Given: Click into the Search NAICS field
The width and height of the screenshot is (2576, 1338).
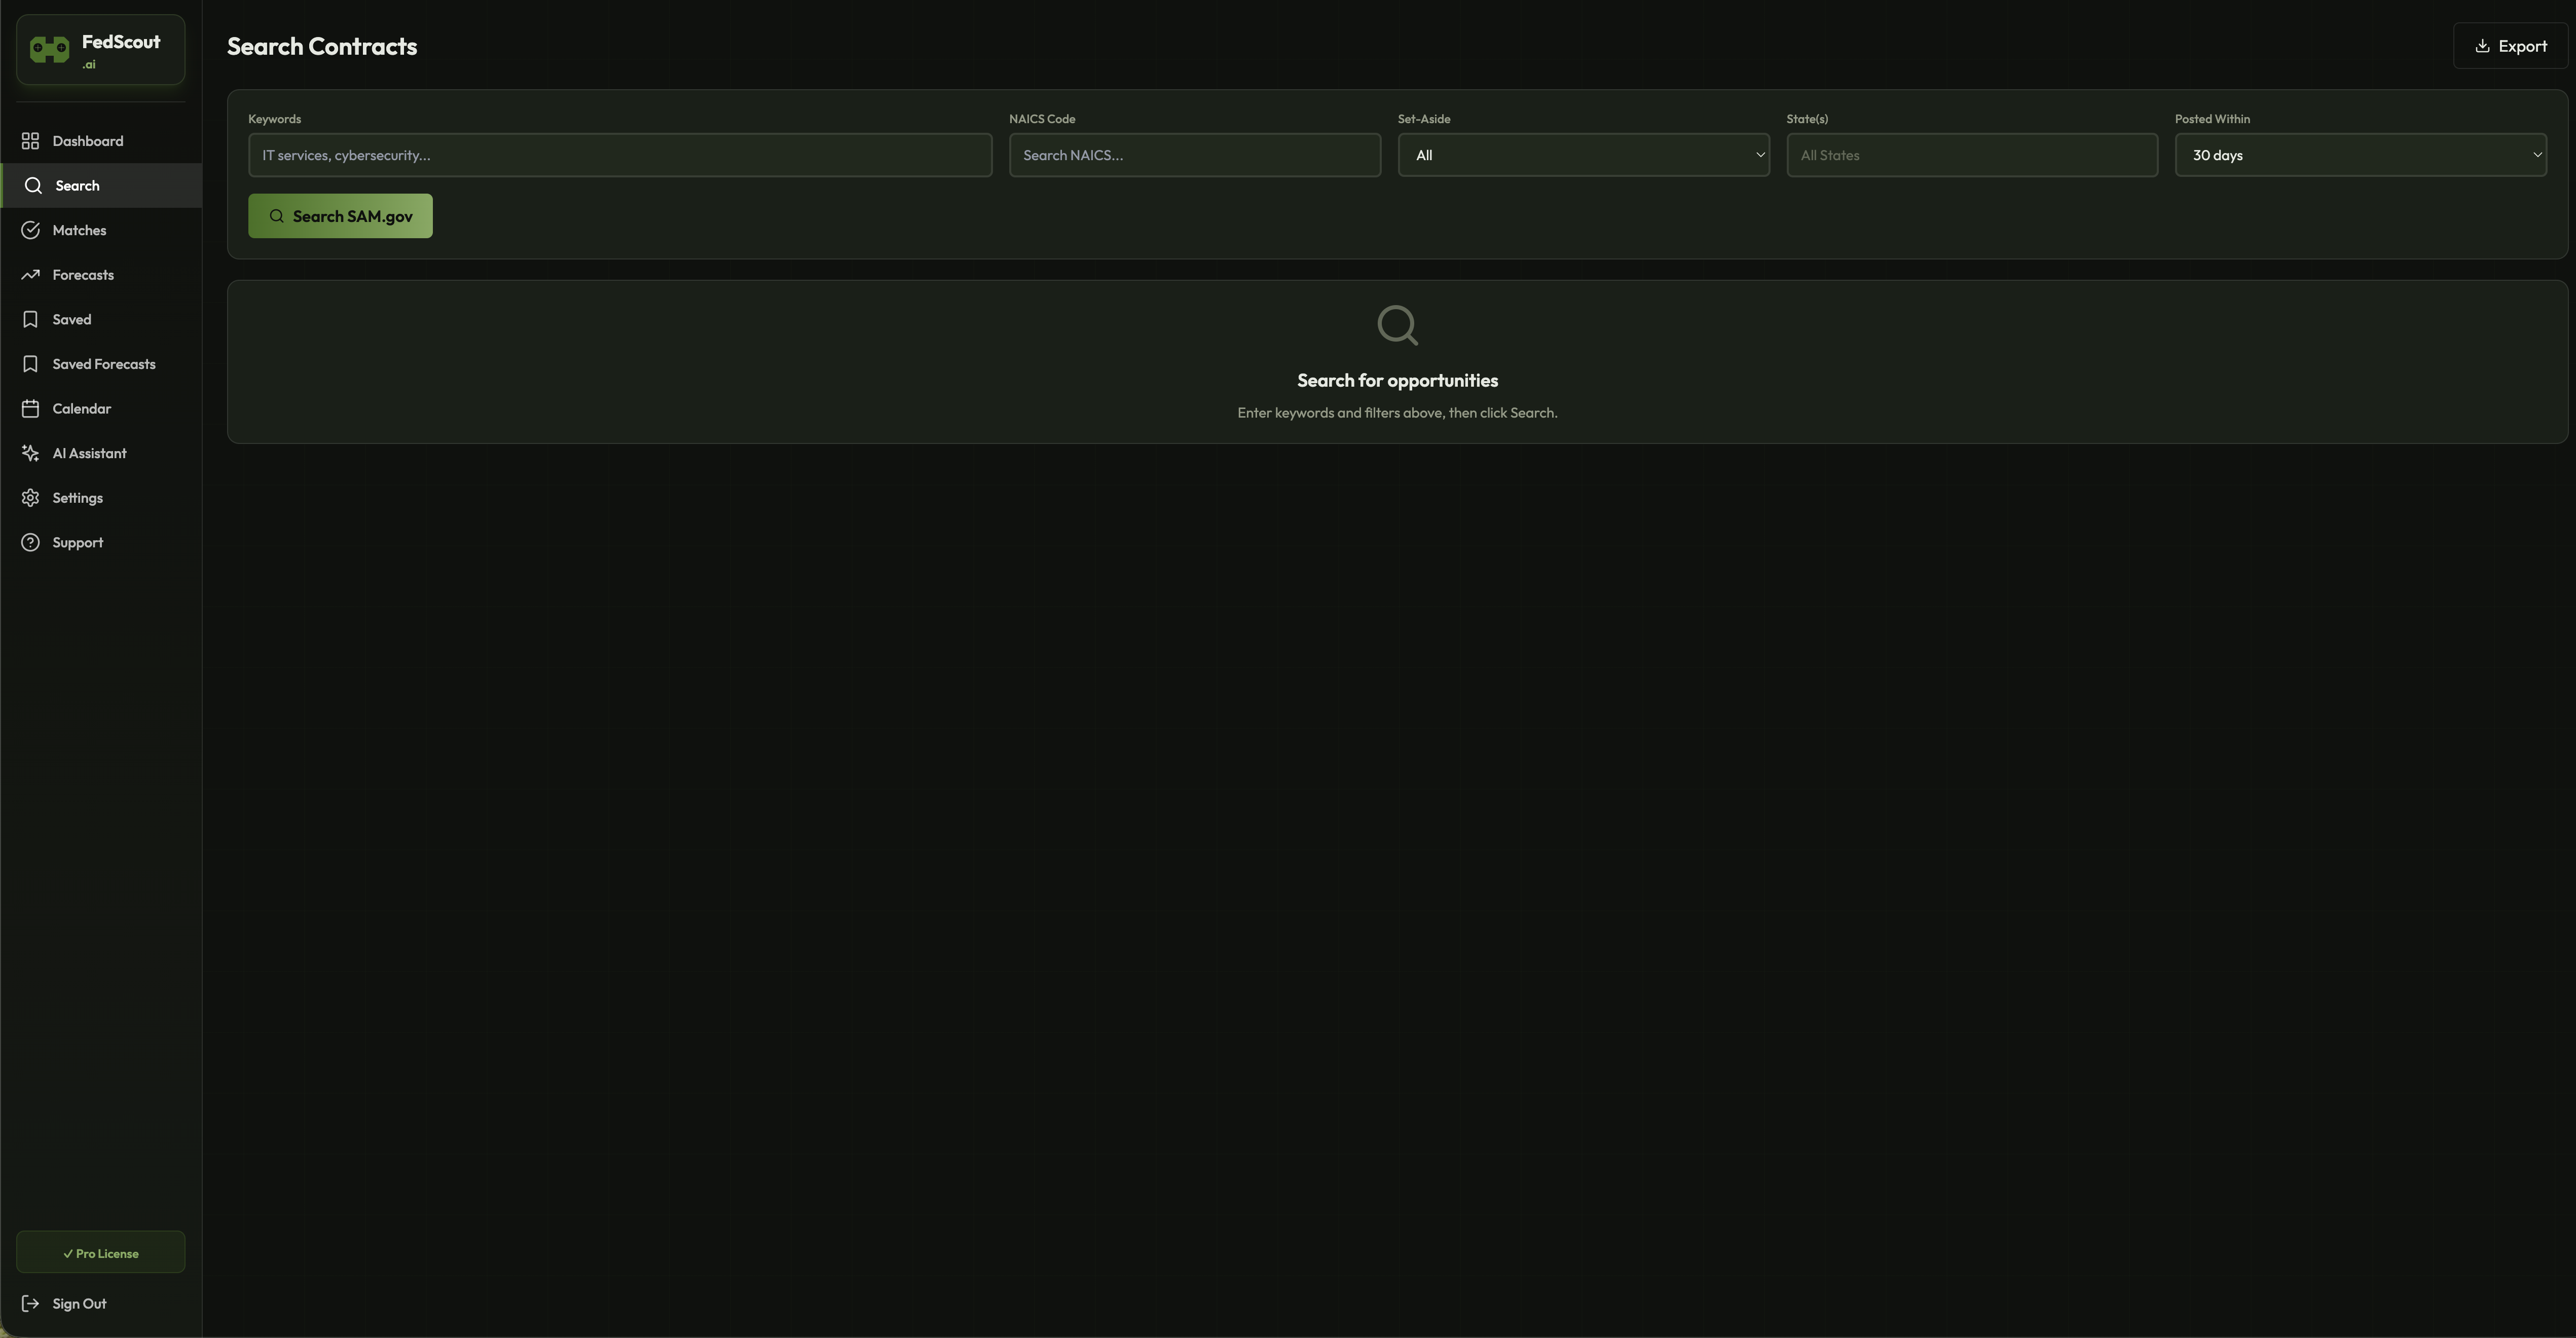Looking at the screenshot, I should 1194,155.
